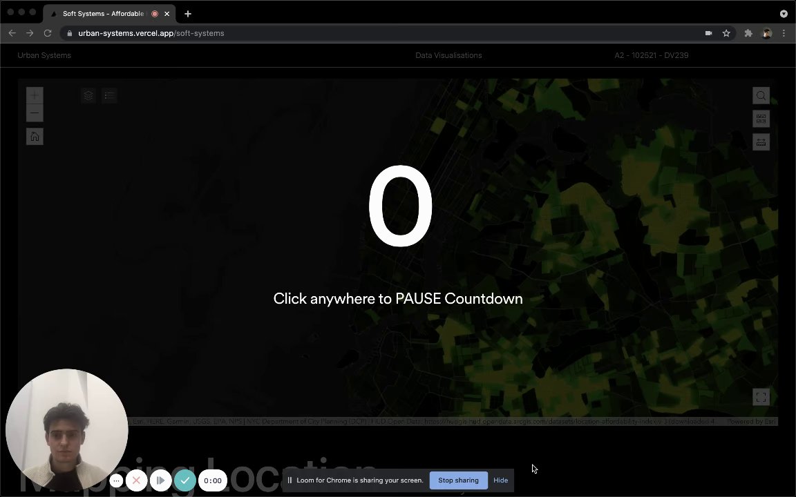The image size is (796, 497).
Task: Click the Urban Systems header link
Action: (44, 55)
